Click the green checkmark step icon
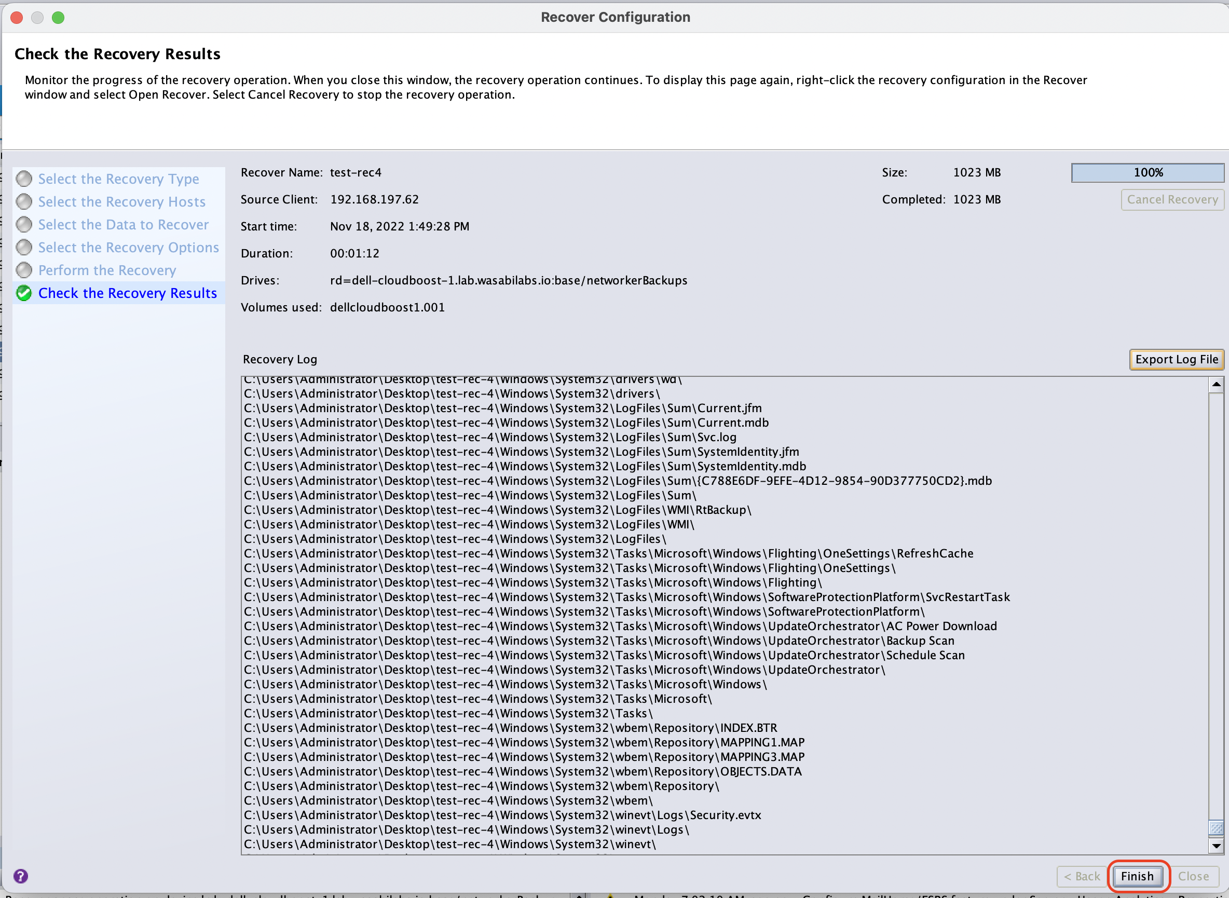 [24, 293]
